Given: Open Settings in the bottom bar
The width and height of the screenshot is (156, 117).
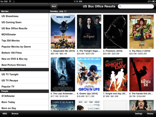Looking at the screenshot, I should pyautogui.click(x=138, y=114).
